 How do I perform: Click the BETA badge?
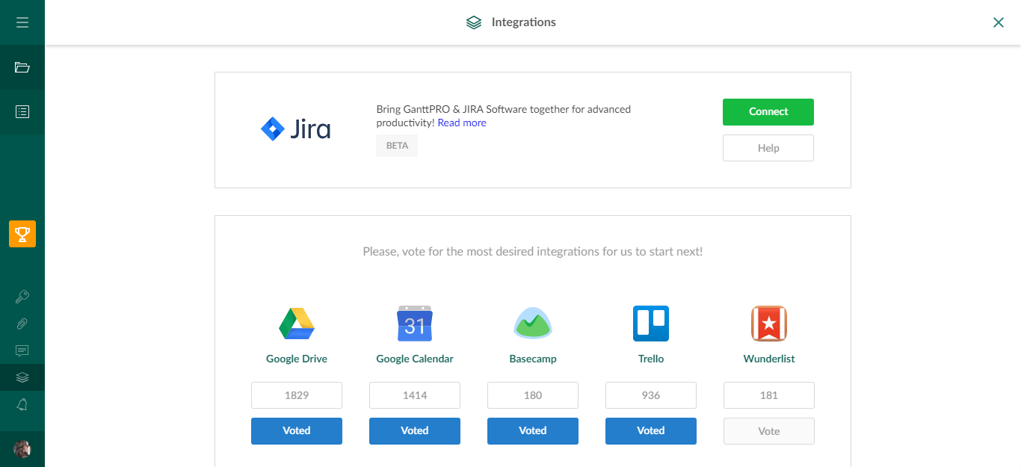click(397, 146)
